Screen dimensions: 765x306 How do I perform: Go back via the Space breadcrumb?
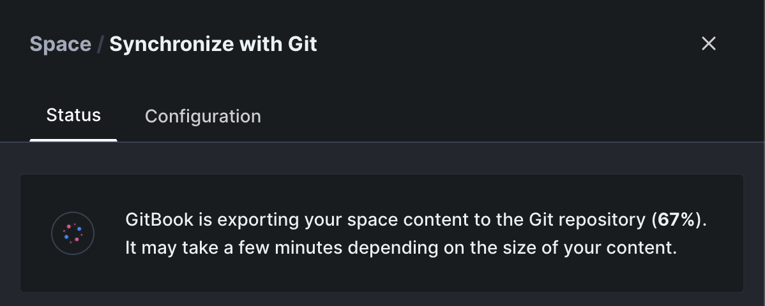[60, 44]
